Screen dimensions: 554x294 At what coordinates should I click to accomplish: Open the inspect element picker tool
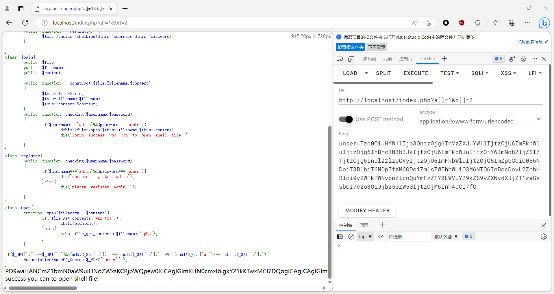click(x=340, y=59)
